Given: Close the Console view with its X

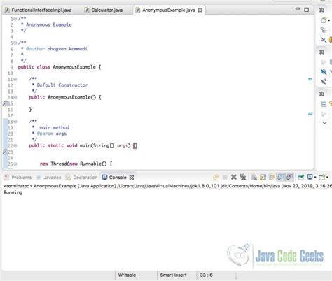Looking at the screenshot, I should point(132,178).
